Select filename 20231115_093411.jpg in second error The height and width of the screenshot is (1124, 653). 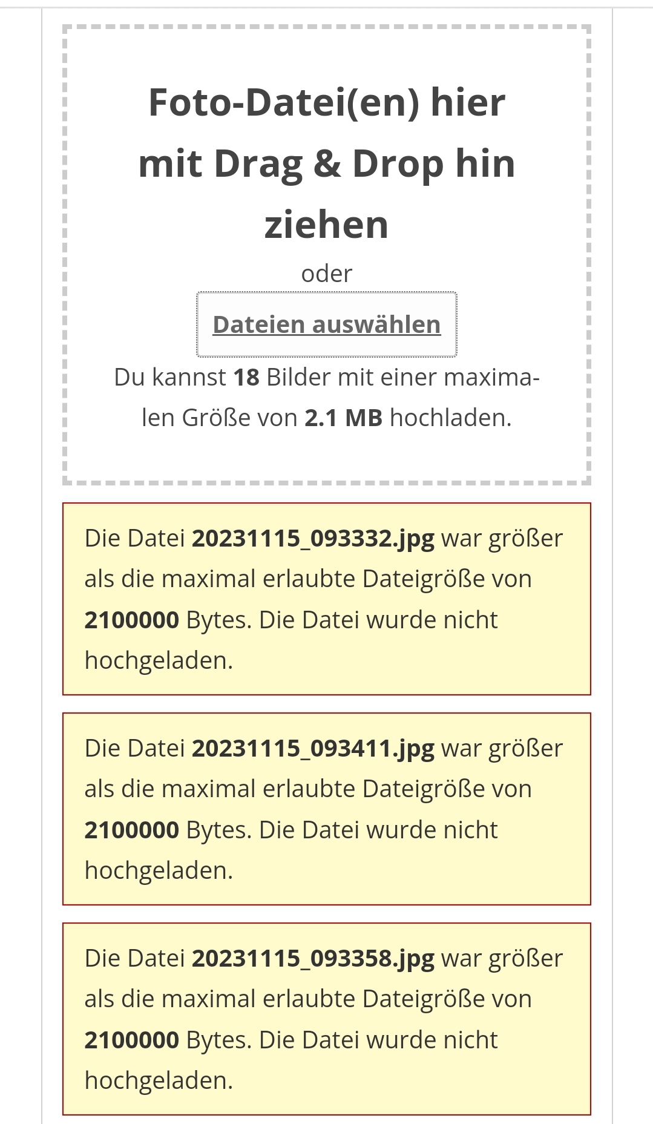pos(313,748)
